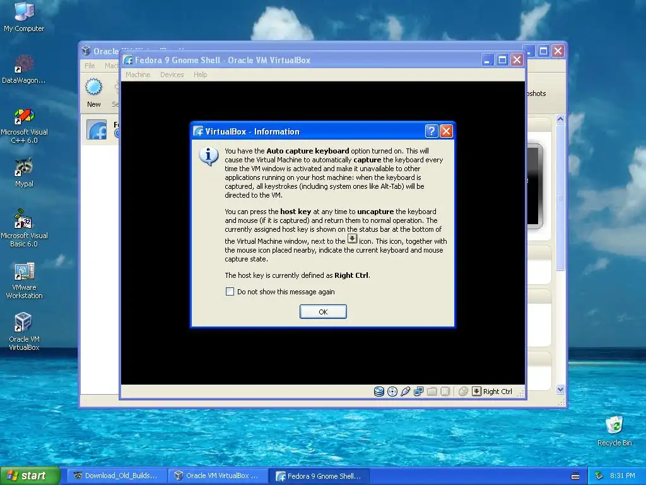Click the VM preview thumbnail in Manager window
The width and height of the screenshot is (646, 485).
(534, 186)
